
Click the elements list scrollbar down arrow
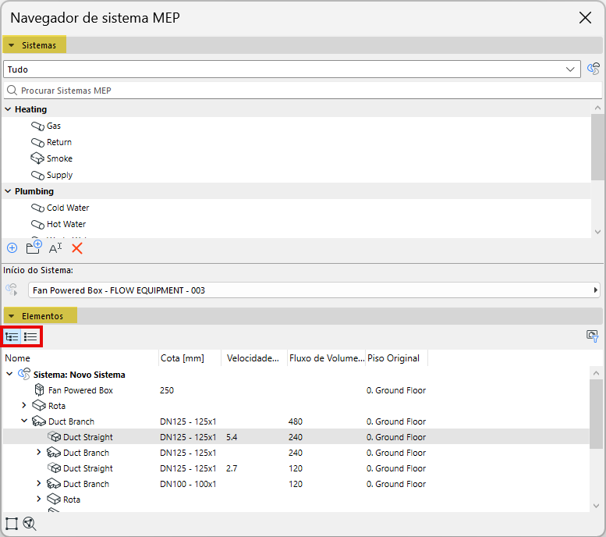(x=597, y=506)
